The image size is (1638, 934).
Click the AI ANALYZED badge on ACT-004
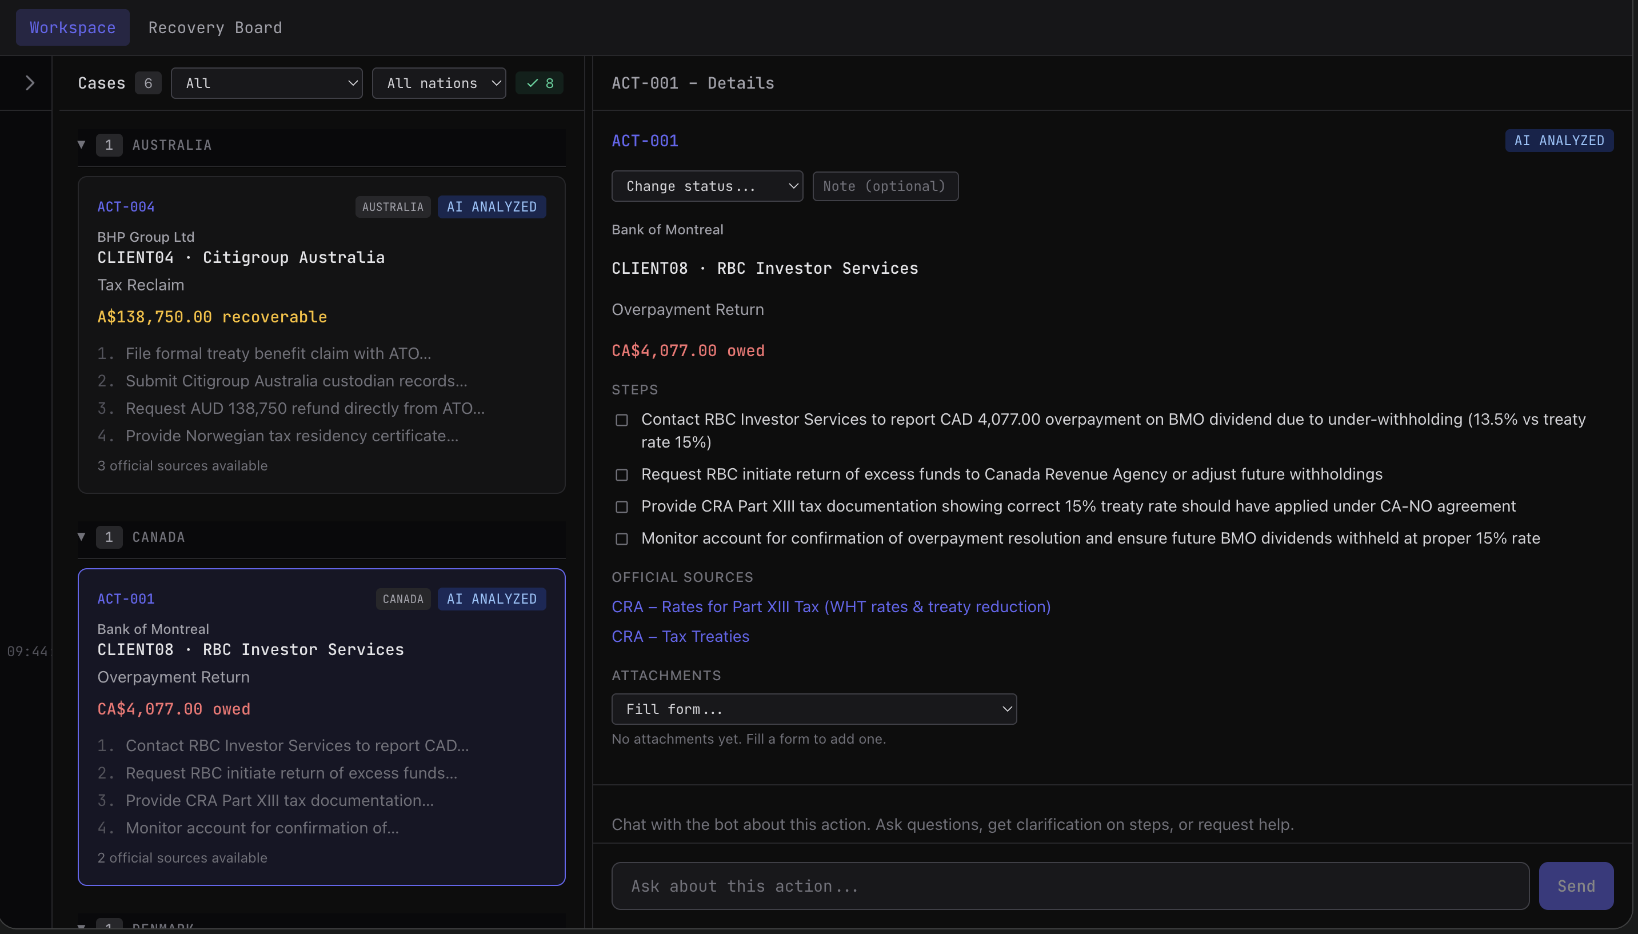[492, 206]
